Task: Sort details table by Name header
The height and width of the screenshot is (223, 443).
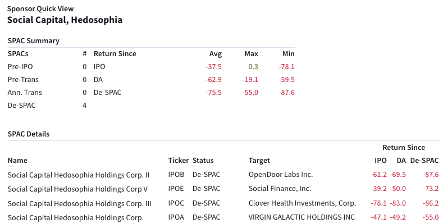Action: (17, 161)
